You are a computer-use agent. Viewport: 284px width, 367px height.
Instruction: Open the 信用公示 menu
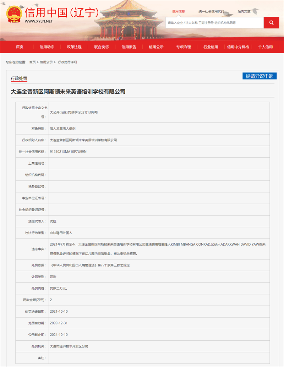[156, 47]
